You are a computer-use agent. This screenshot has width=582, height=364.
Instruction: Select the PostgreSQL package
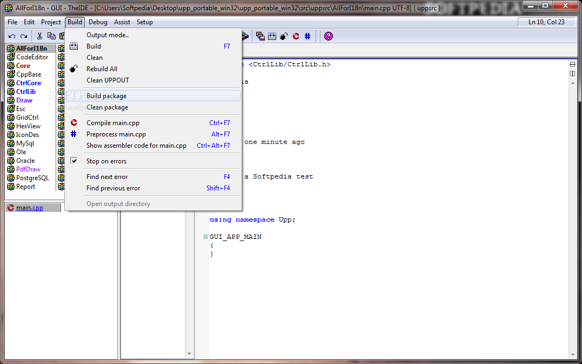[x=31, y=178]
